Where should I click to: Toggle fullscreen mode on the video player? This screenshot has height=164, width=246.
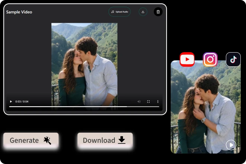point(148,101)
